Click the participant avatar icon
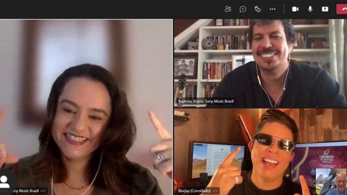Screen dimensions: 347x195 click(x=5, y=182)
